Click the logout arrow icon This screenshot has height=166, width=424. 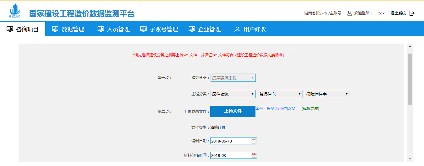coord(412,13)
